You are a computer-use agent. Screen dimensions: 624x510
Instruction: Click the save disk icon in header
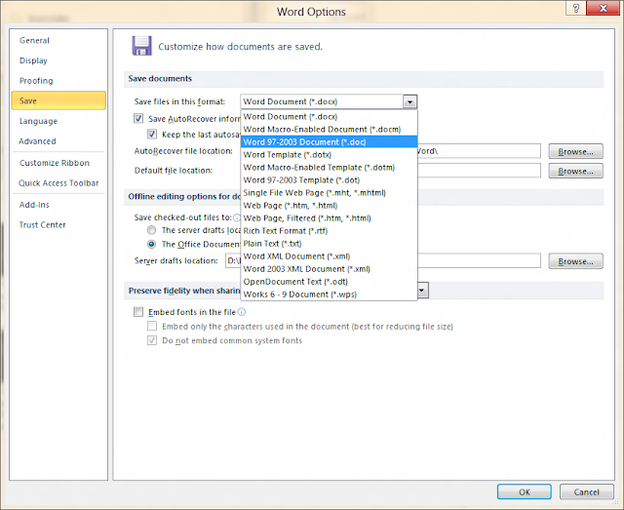pos(141,46)
